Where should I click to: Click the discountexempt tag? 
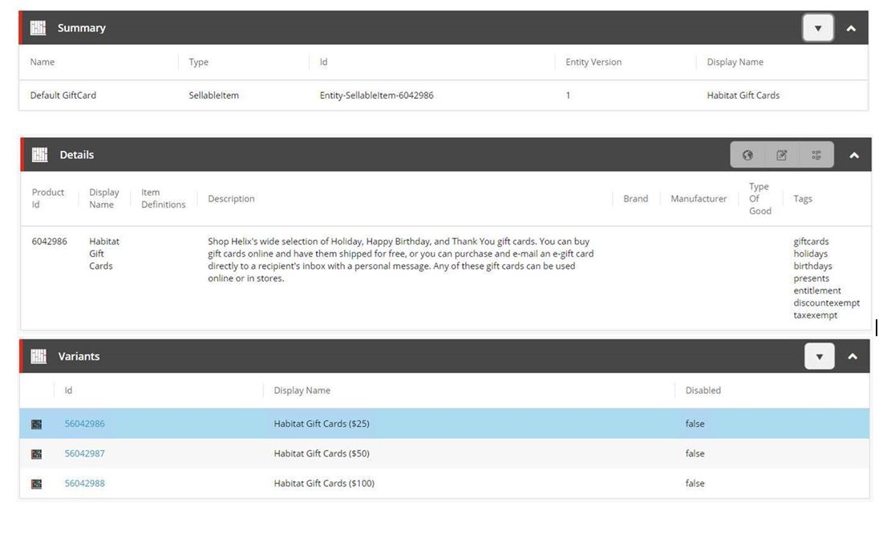tap(827, 302)
